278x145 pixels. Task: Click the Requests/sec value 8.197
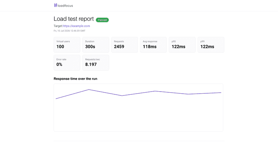(x=91, y=65)
